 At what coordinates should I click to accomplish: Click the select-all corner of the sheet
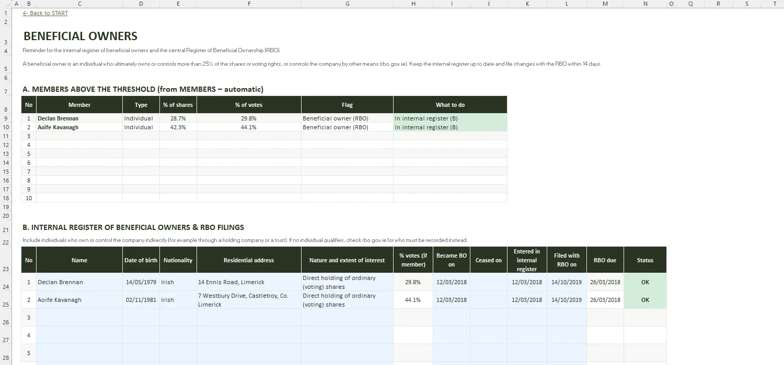click(6, 4)
